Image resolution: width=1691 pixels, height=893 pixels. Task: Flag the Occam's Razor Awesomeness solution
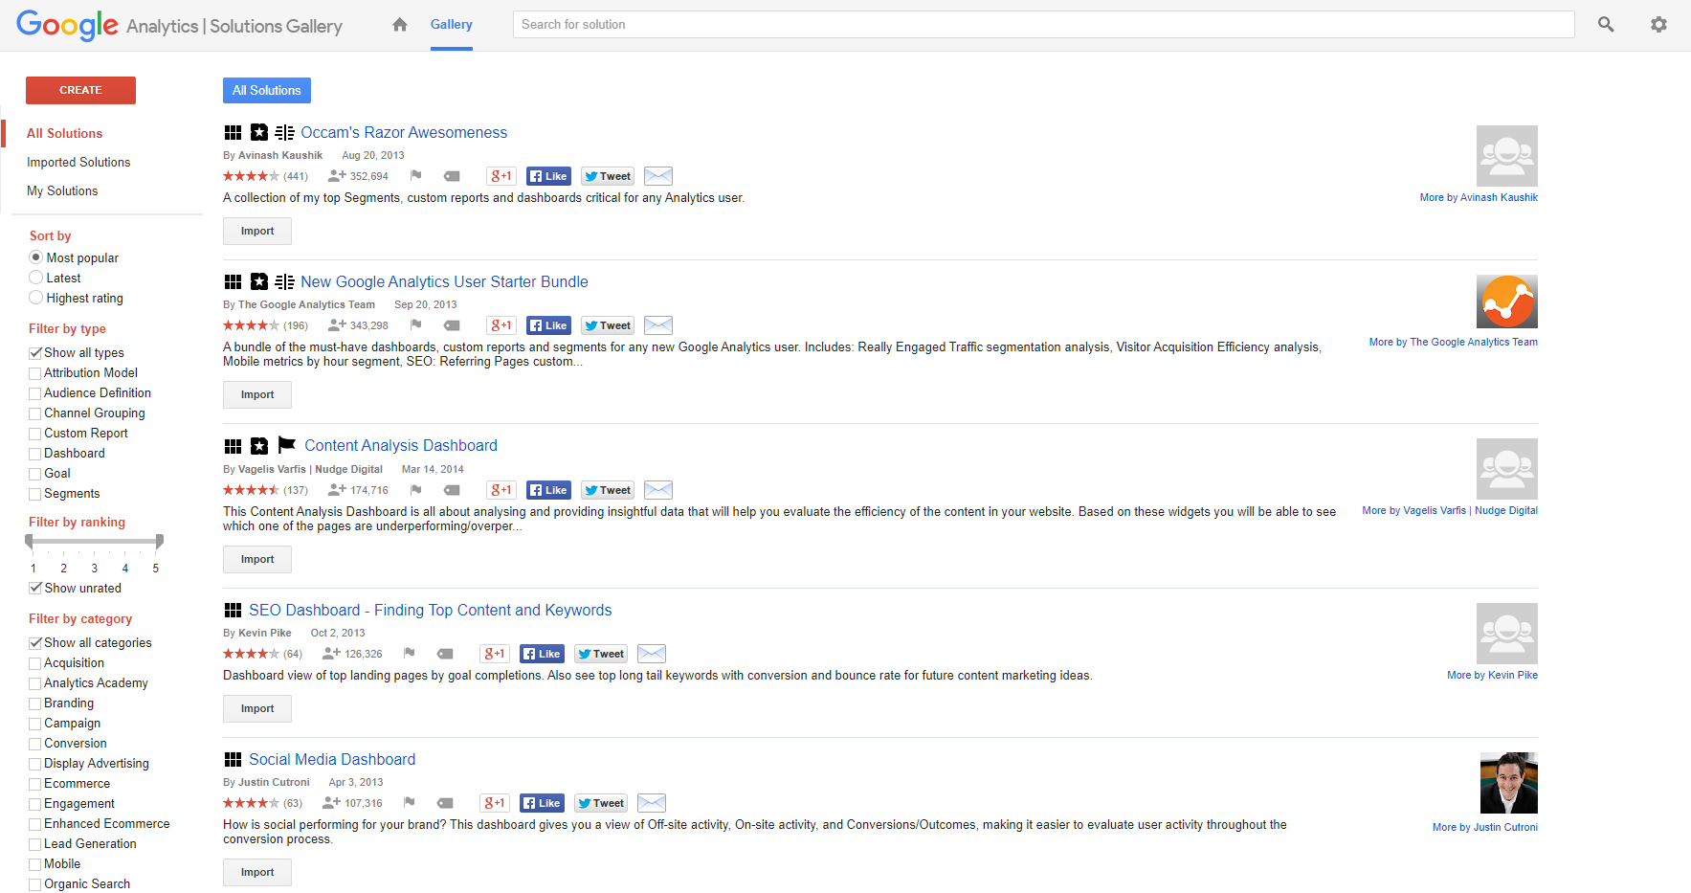pyautogui.click(x=416, y=176)
